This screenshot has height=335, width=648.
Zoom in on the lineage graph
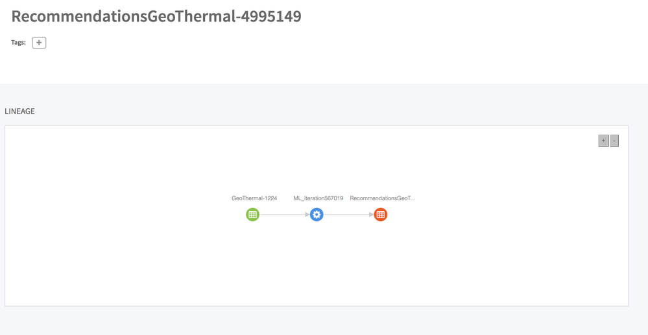point(603,141)
